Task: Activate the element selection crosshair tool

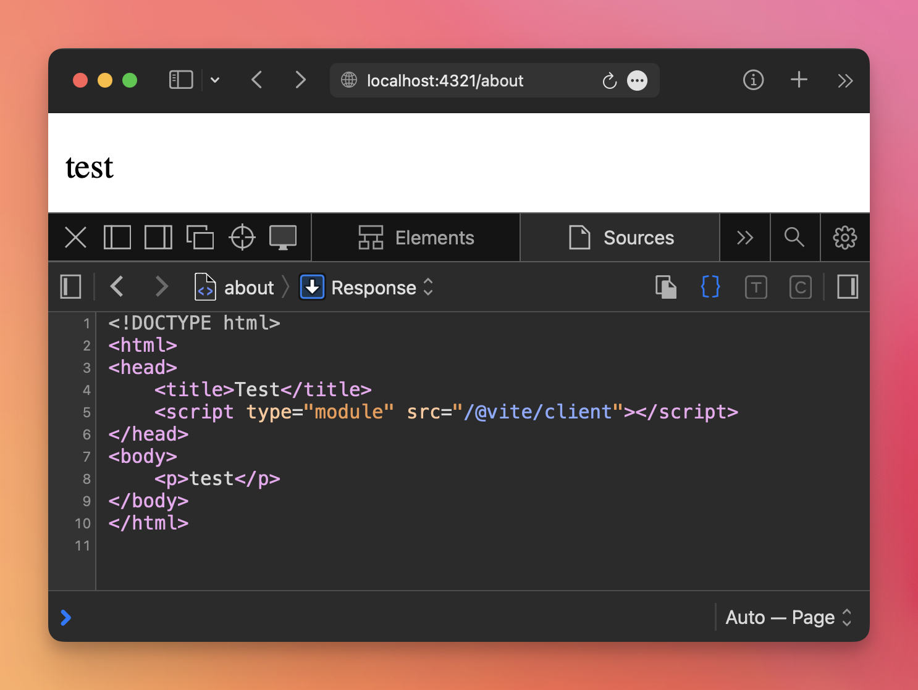Action: pyautogui.click(x=242, y=238)
